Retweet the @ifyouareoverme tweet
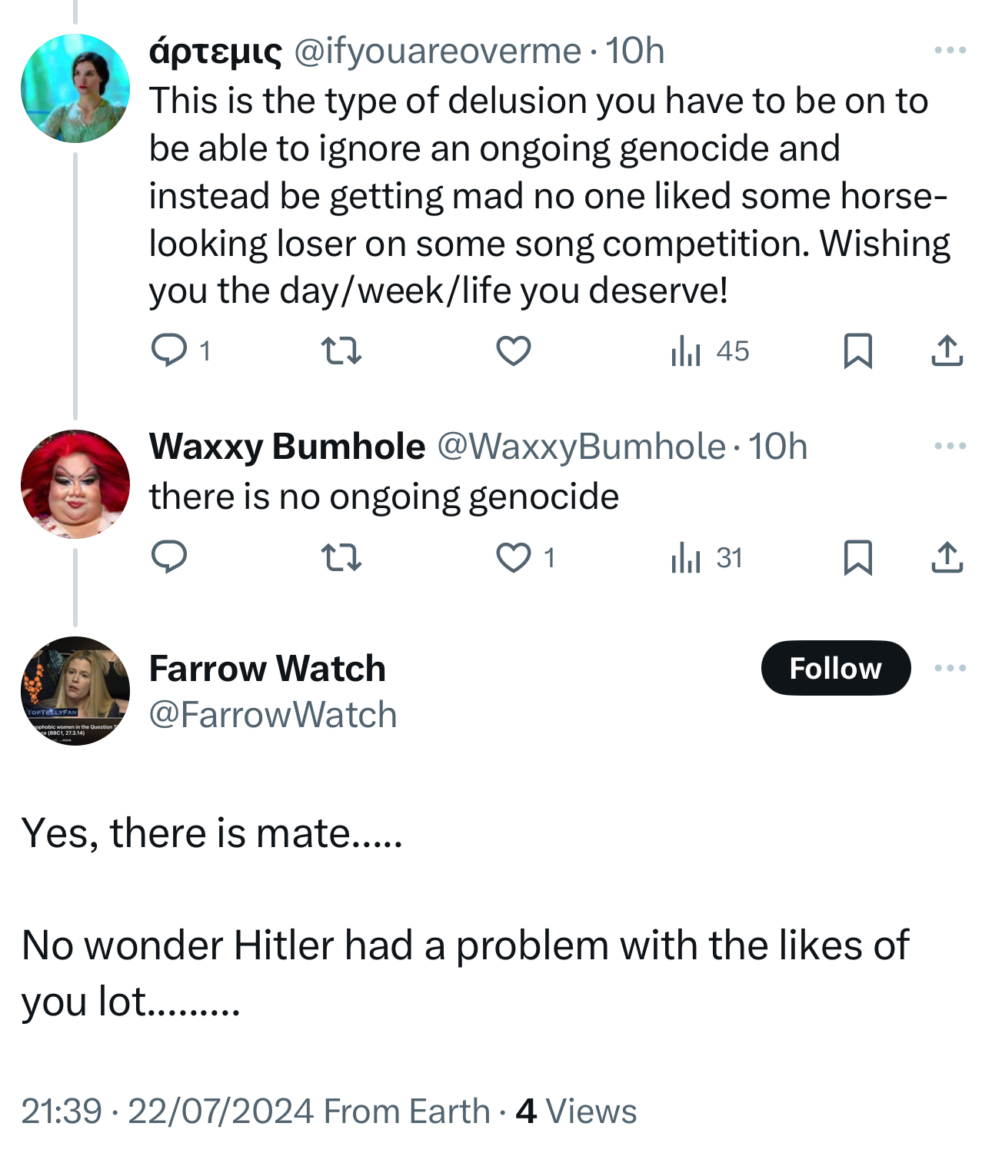Viewport: 992px width, 1153px height. [x=341, y=351]
